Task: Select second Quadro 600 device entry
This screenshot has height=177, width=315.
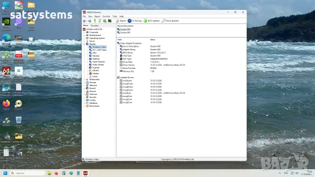Action: (124, 32)
